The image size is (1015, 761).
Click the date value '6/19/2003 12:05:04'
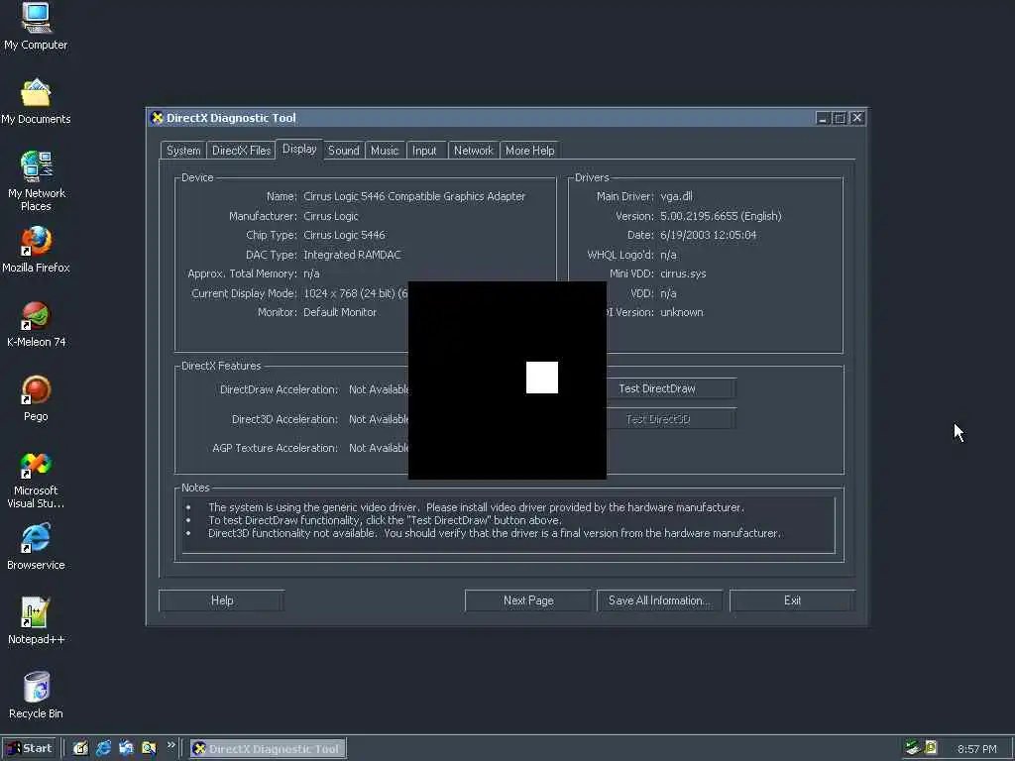708,235
